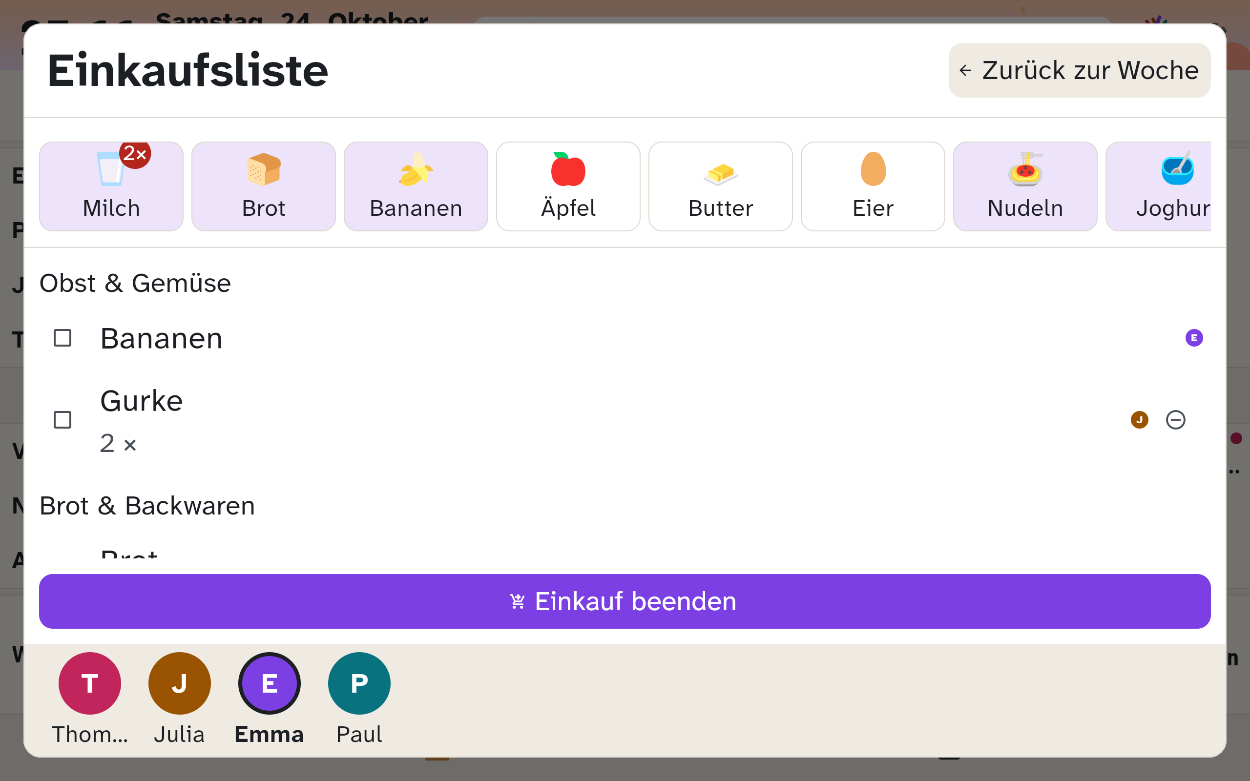Click the minus icon beside Gurke
Screen dimensions: 1250x781
point(1176,420)
